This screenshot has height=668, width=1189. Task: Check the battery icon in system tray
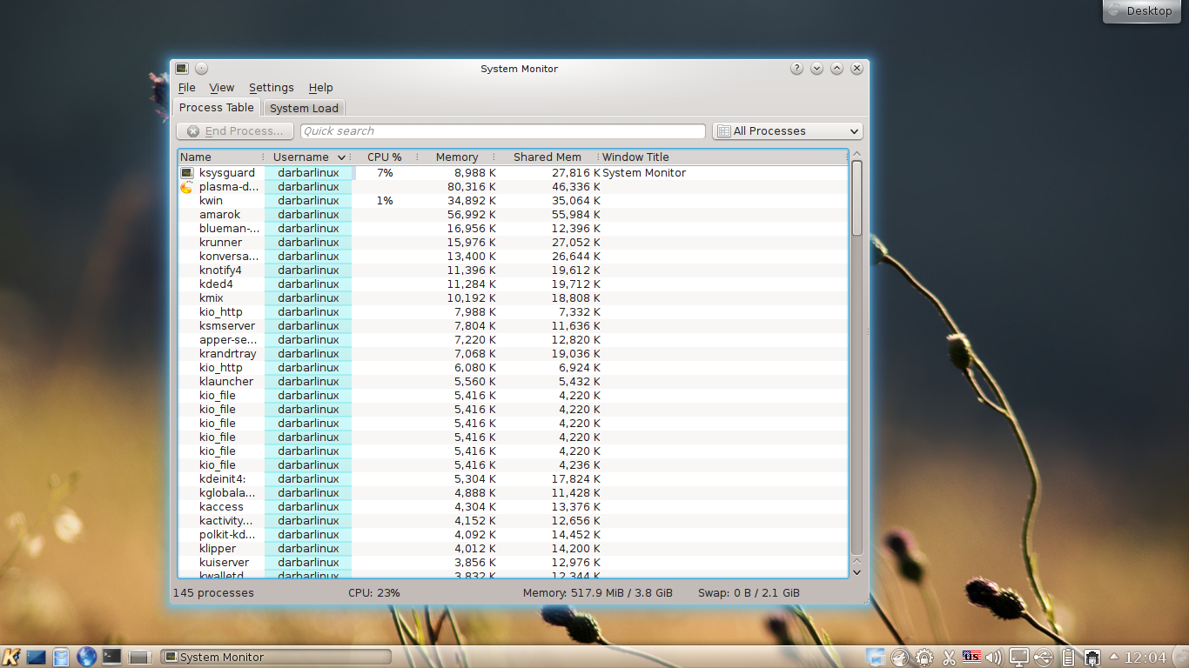[x=1069, y=657]
